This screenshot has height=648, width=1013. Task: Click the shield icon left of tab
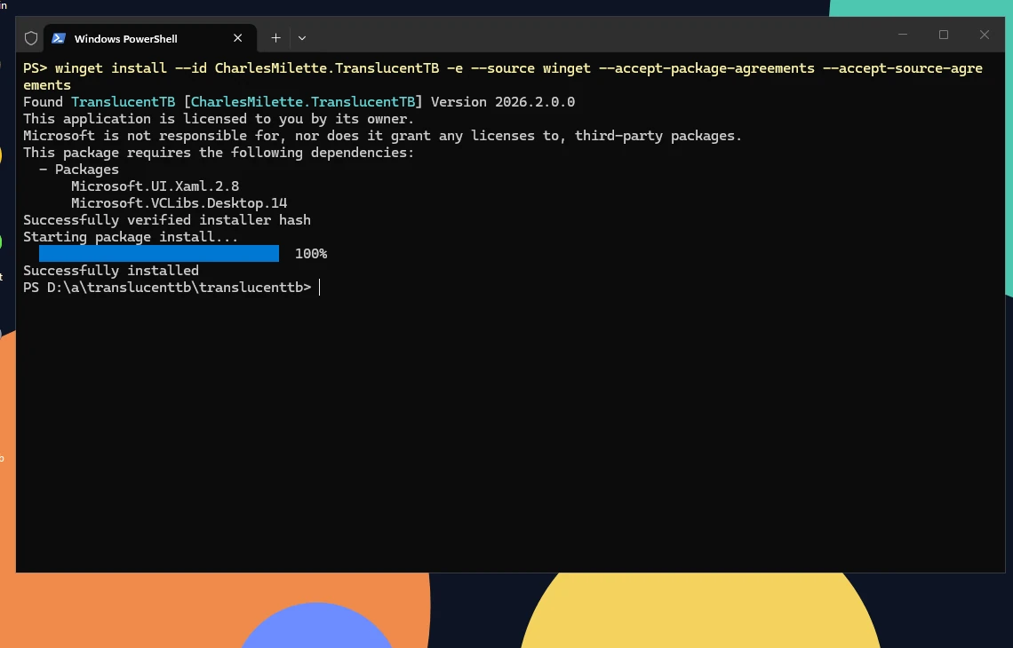[31, 38]
